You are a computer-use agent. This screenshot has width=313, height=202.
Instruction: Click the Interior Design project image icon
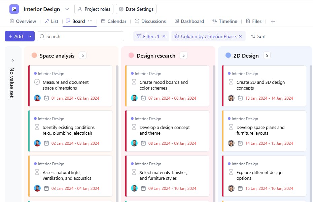[x=14, y=9]
